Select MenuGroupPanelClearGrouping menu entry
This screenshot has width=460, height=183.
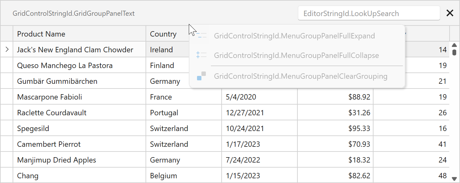pyautogui.click(x=300, y=76)
